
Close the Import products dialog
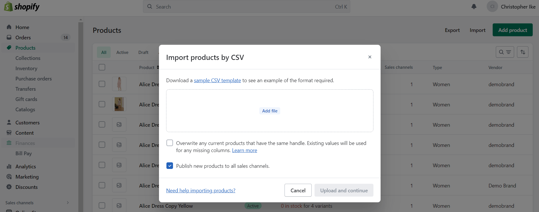coord(370,57)
